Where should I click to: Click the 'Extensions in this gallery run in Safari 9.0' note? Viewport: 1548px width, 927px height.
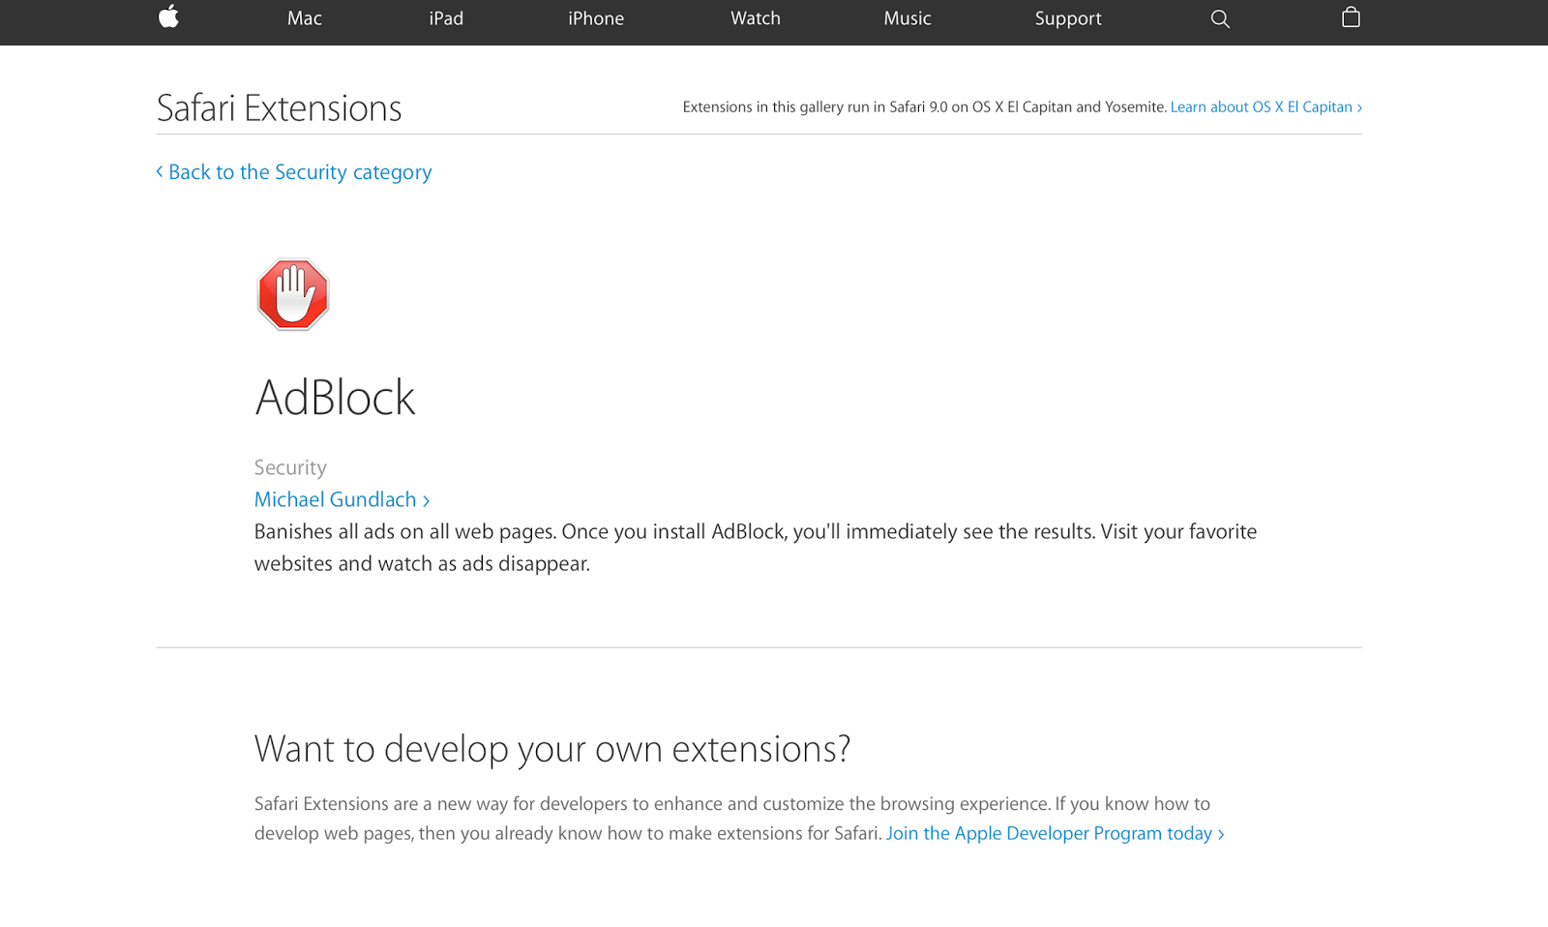pyautogui.click(x=925, y=107)
